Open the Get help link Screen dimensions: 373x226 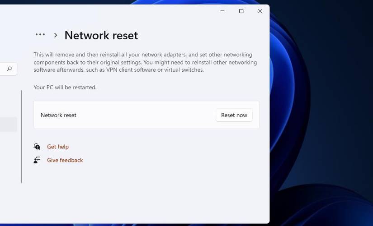[58, 147]
